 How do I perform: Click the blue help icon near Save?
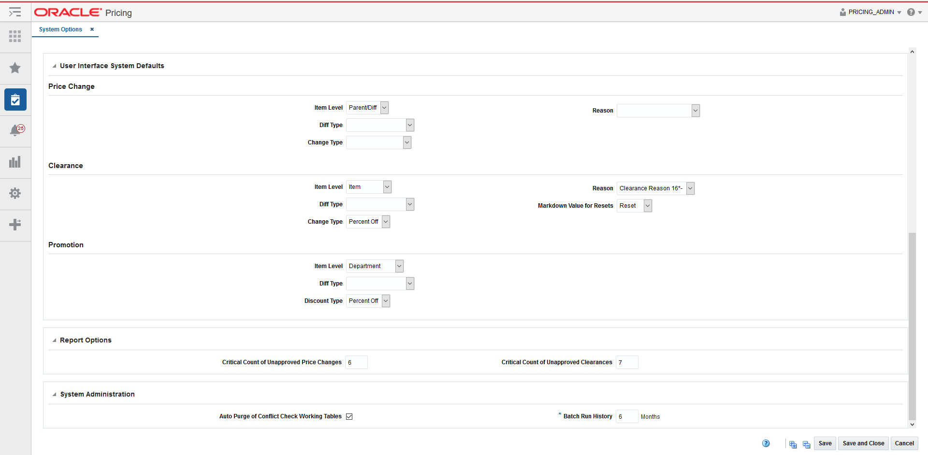766,443
